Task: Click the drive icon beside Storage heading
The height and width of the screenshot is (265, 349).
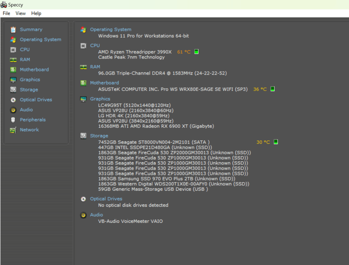Action: [83, 136]
